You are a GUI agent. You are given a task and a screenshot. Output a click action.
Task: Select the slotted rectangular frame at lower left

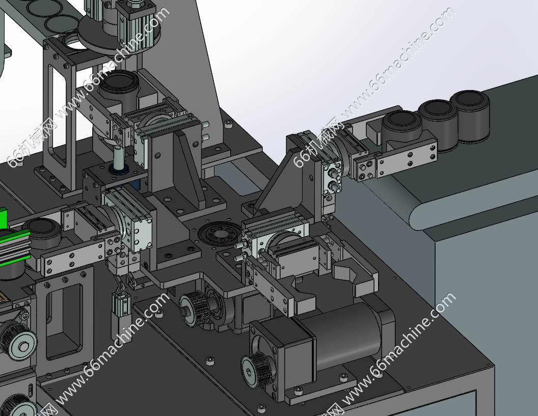[64, 321]
